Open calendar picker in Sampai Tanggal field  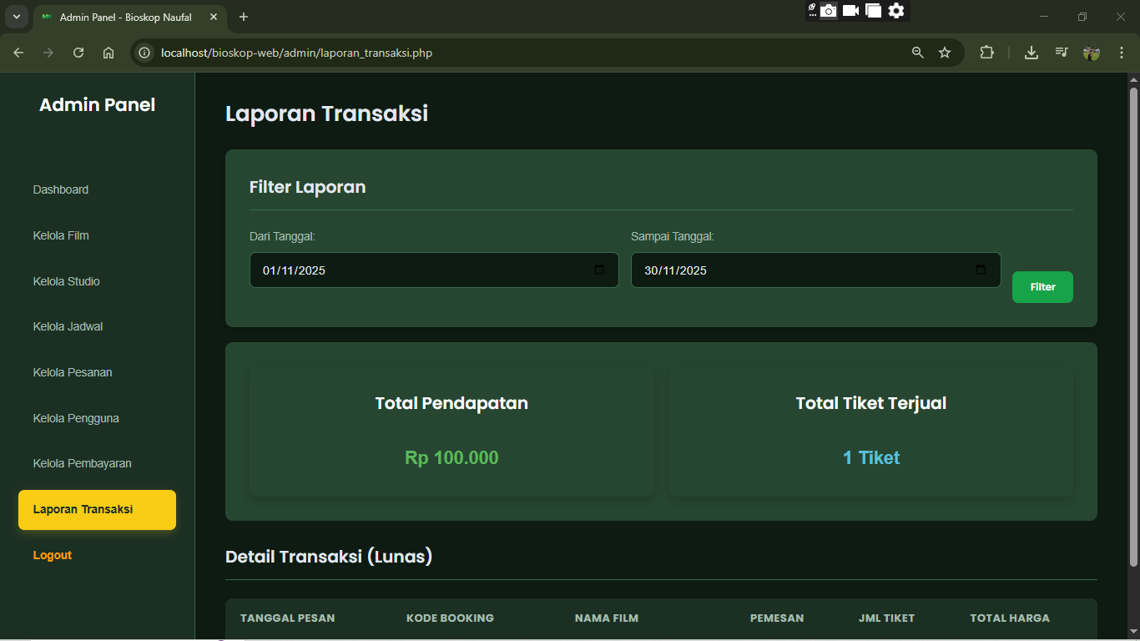click(981, 270)
